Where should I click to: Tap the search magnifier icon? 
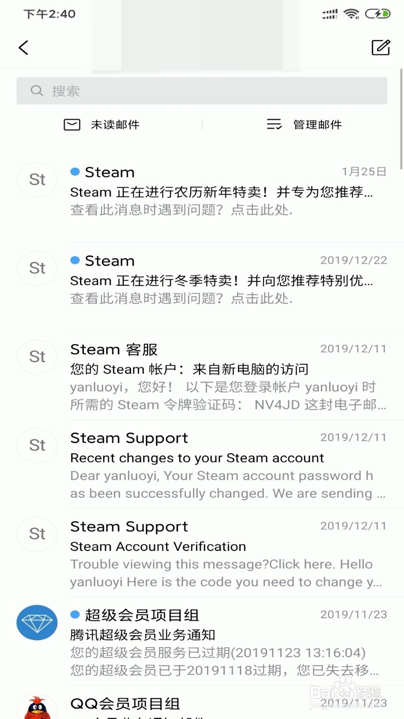tap(37, 91)
